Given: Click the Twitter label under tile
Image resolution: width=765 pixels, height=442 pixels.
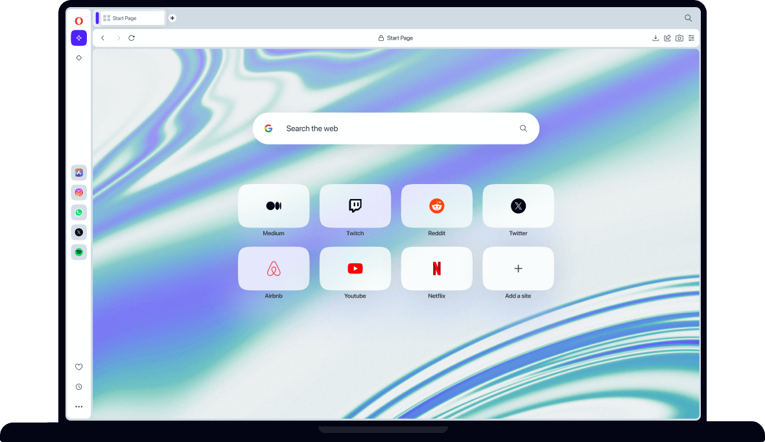Looking at the screenshot, I should (518, 233).
